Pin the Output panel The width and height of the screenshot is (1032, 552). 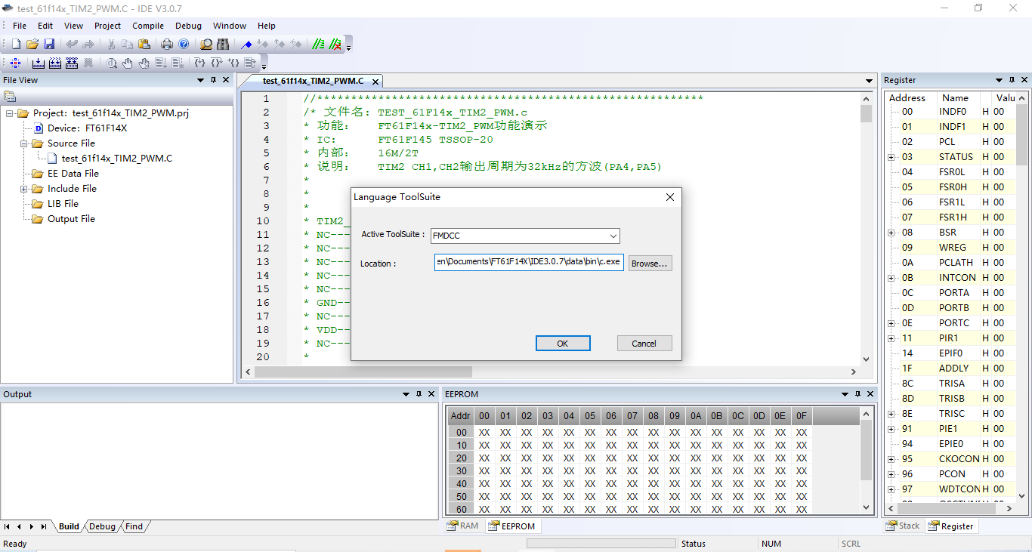coord(419,394)
